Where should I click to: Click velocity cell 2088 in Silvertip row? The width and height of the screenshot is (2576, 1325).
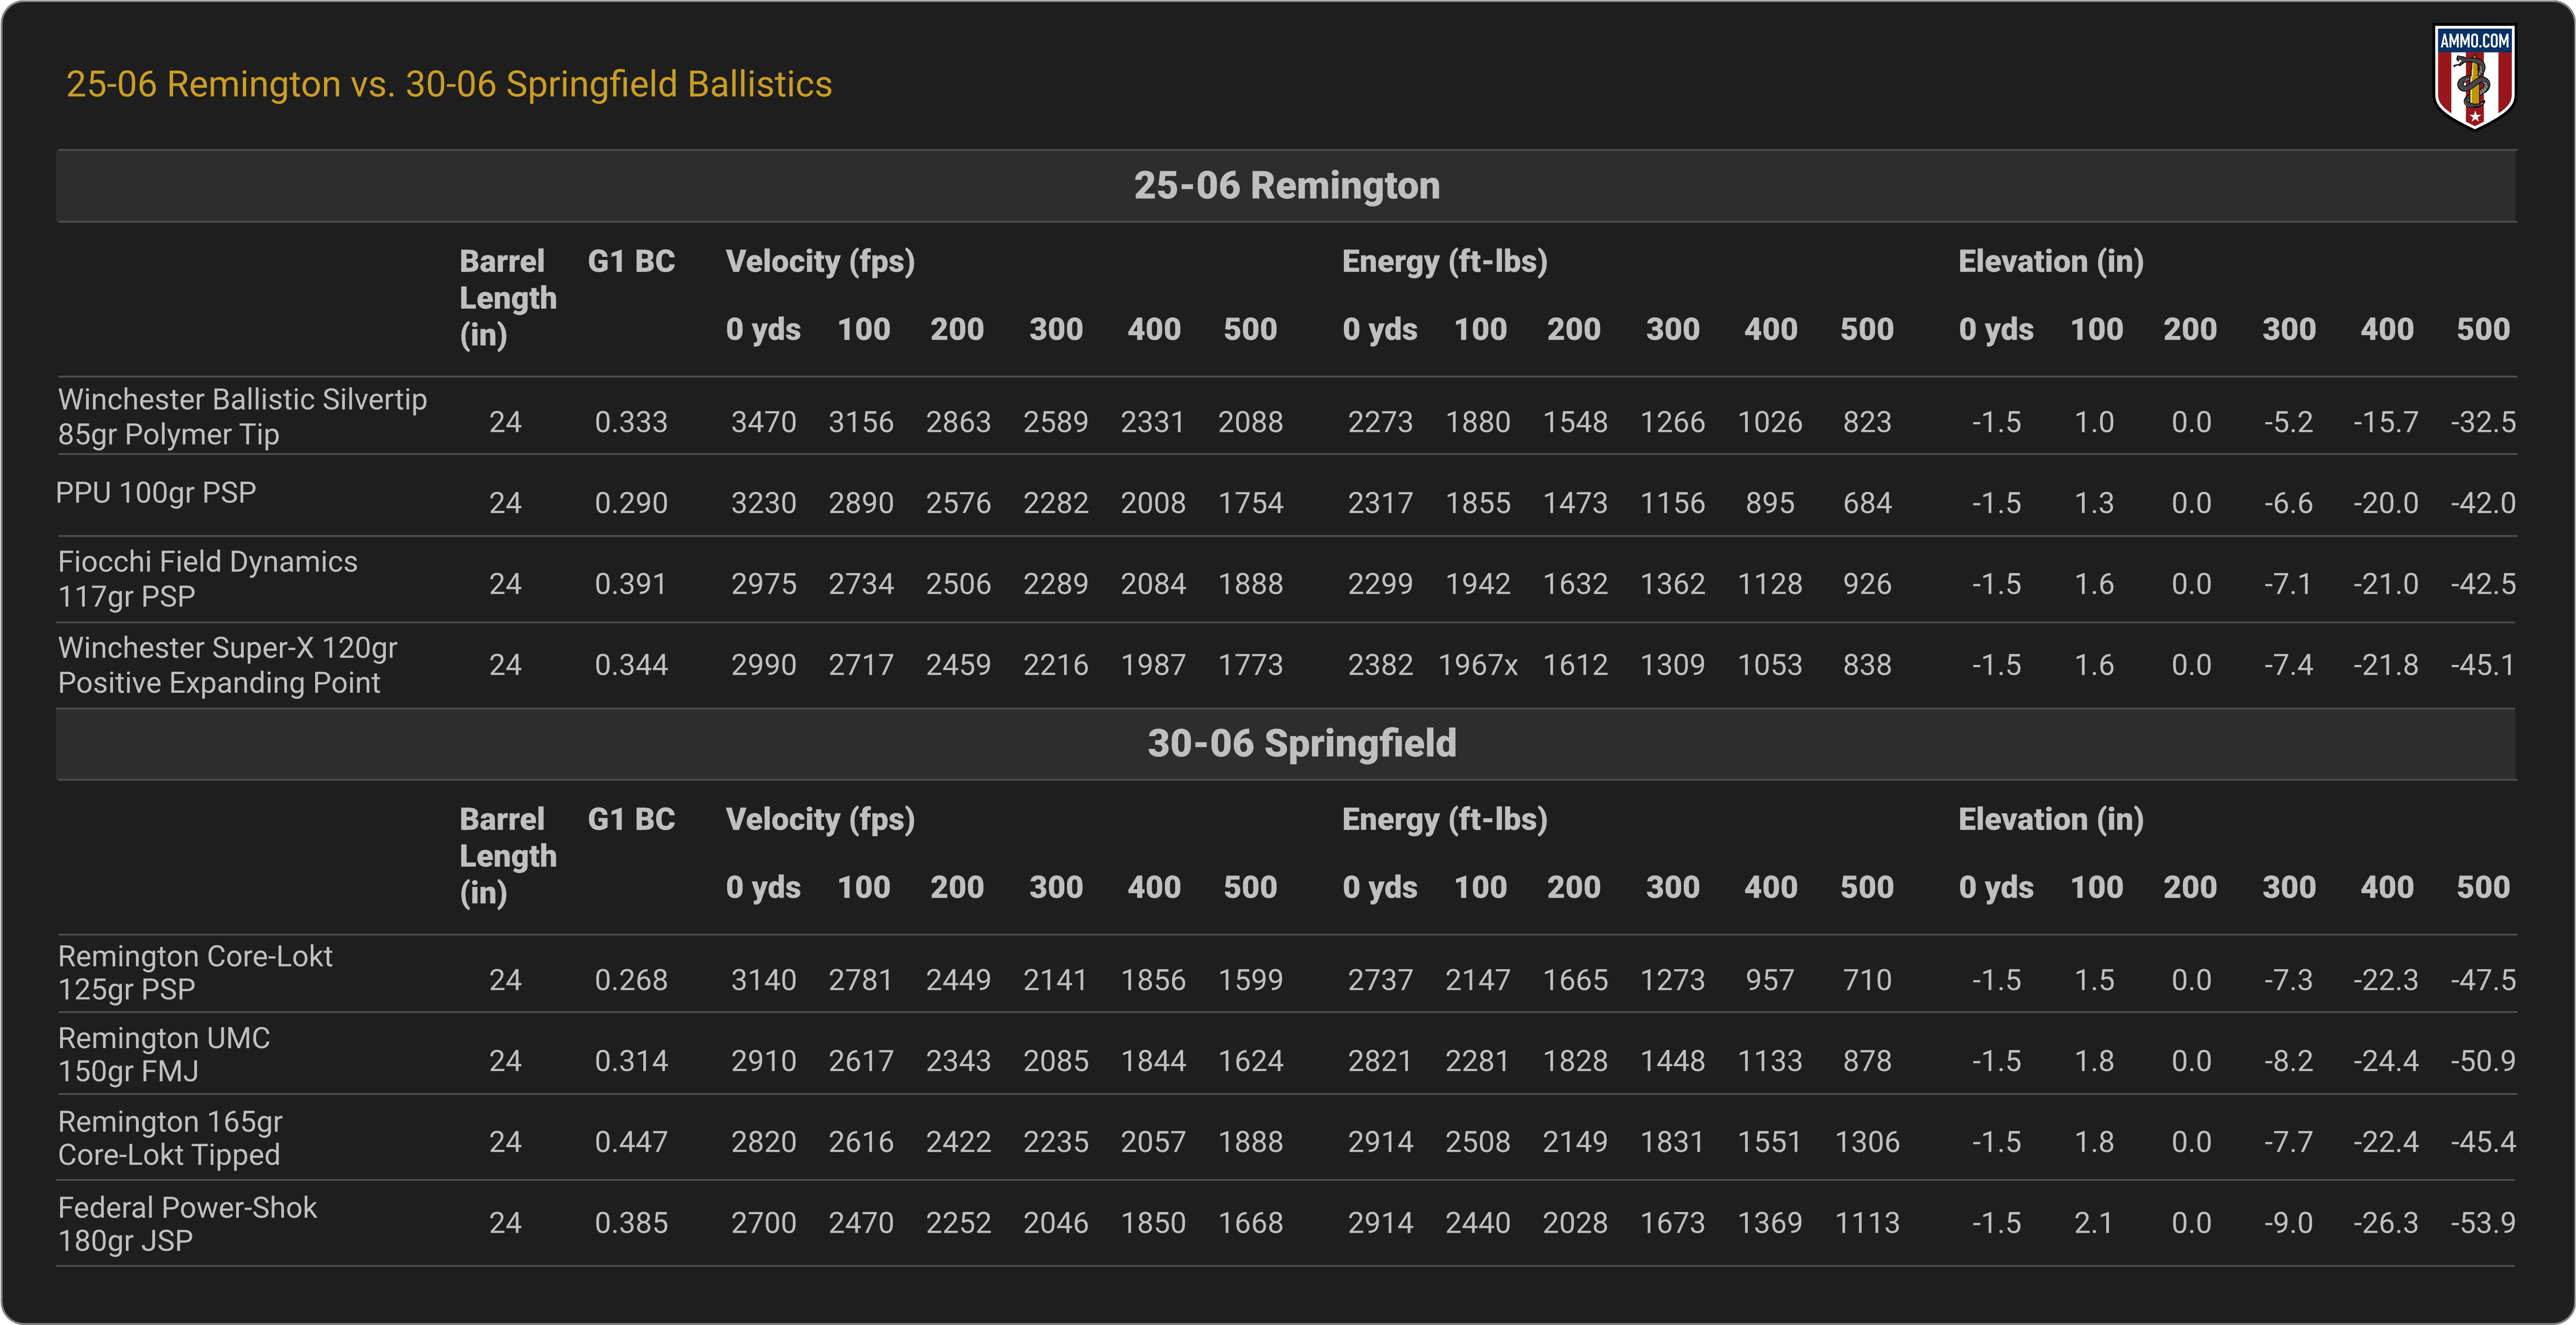click(x=1251, y=422)
